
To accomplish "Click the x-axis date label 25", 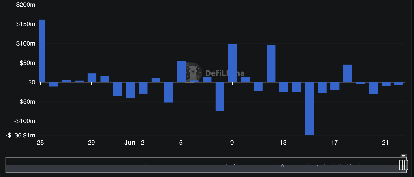I will pos(40,143).
